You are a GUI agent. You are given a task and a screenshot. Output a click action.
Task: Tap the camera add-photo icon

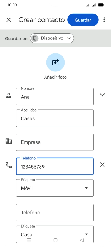55,62
